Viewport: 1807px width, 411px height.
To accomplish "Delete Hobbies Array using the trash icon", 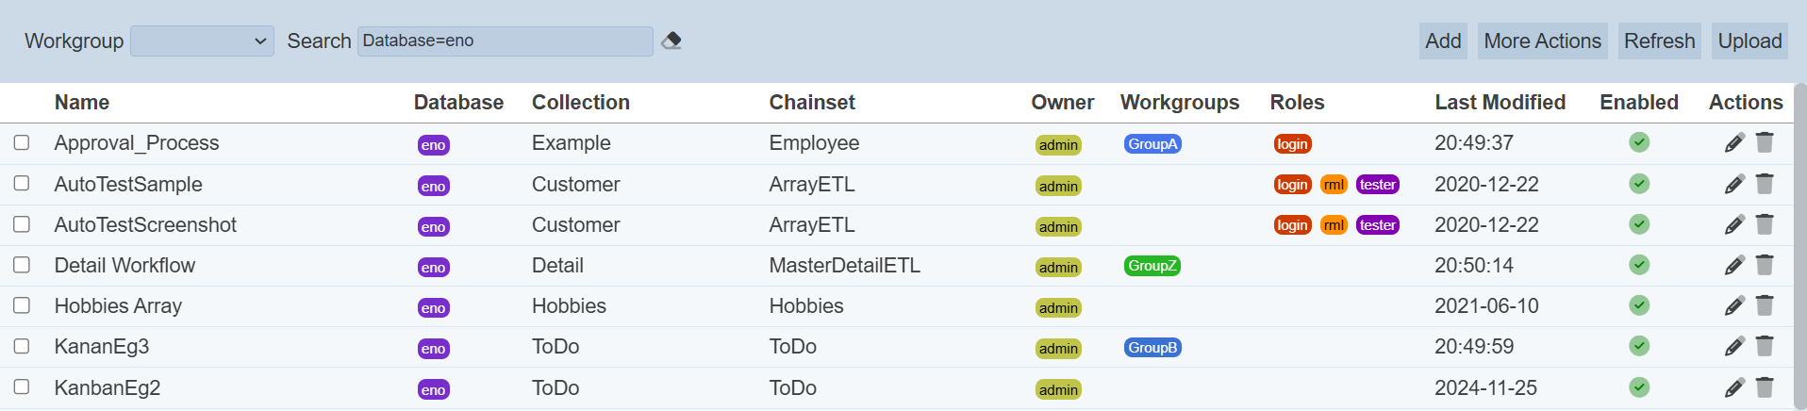I will pos(1765,305).
